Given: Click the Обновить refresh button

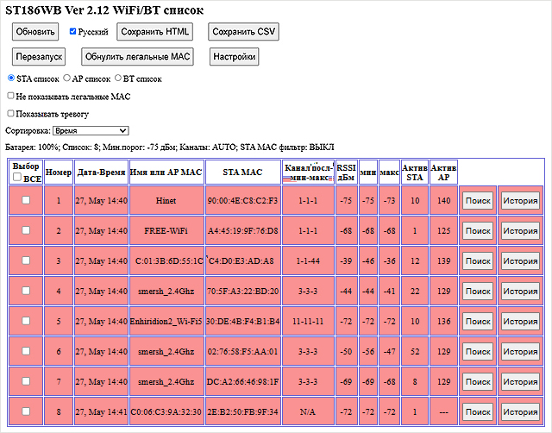Looking at the screenshot, I should (35, 32).
